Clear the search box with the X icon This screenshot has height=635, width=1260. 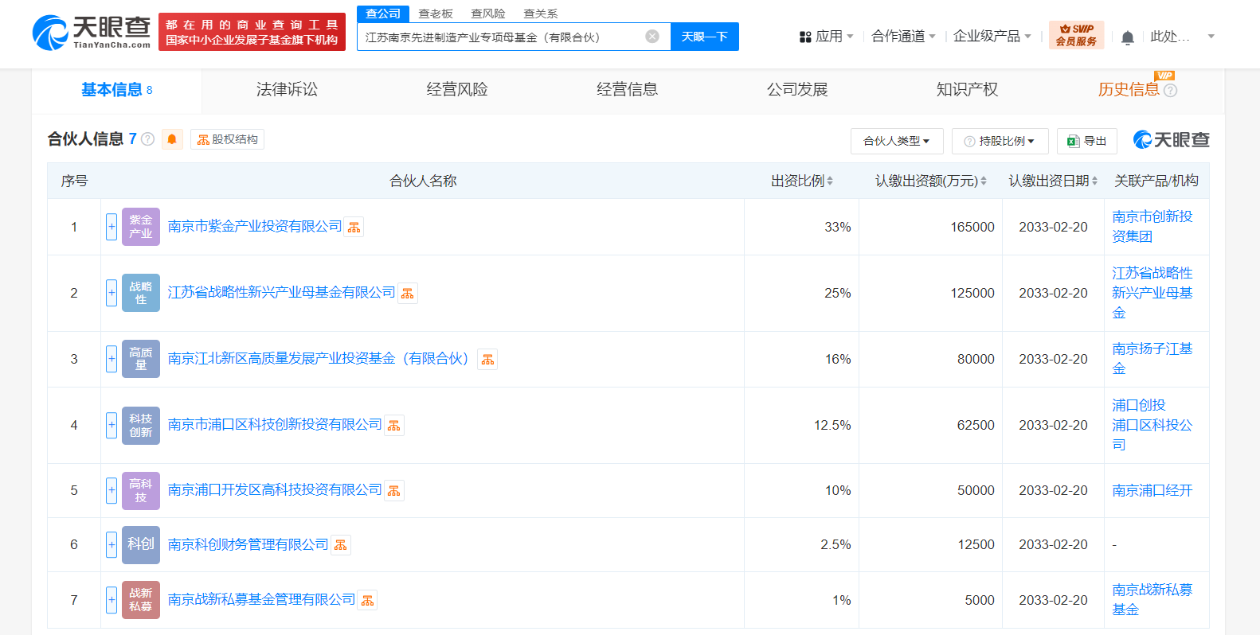[652, 37]
